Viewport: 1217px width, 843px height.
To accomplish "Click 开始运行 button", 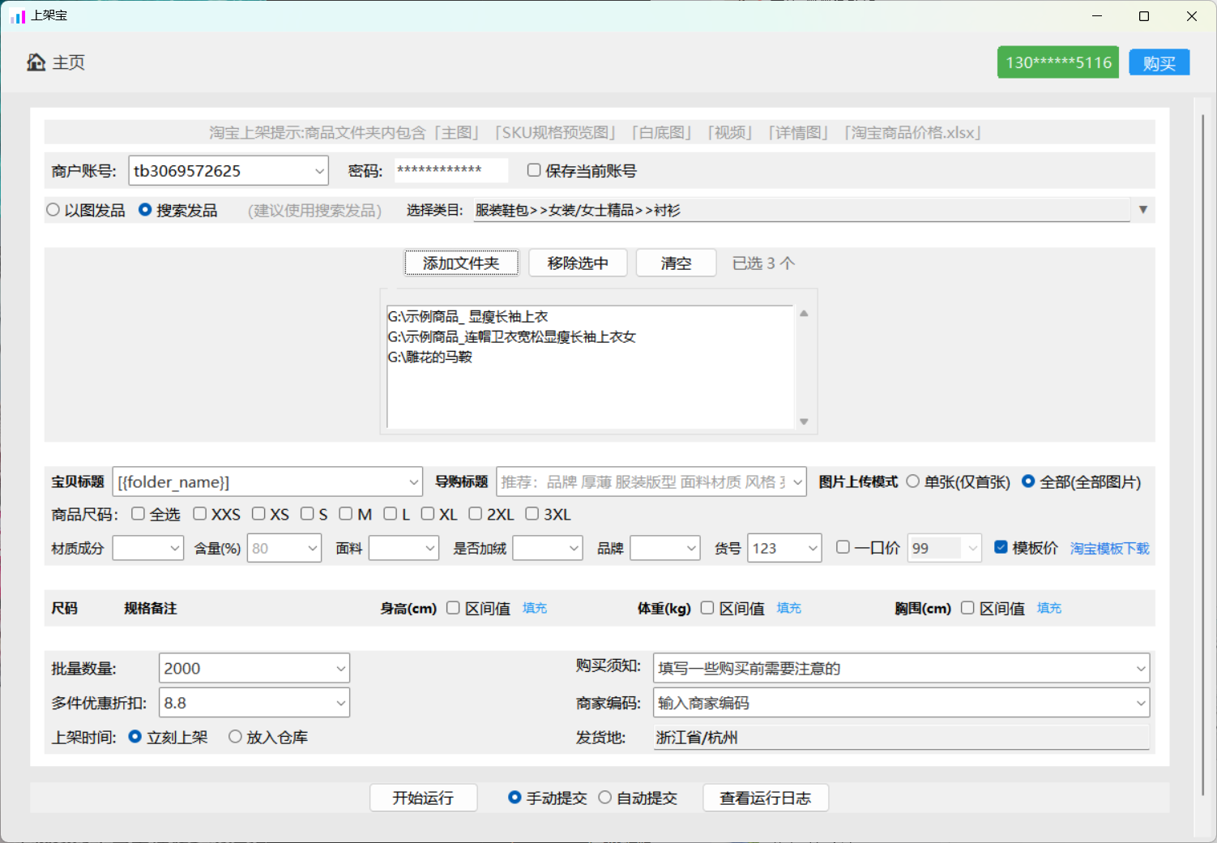I will click(423, 798).
